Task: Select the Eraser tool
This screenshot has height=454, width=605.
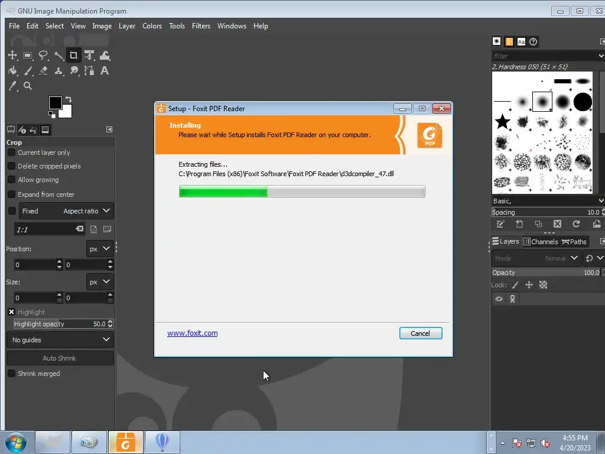Action: 43,71
